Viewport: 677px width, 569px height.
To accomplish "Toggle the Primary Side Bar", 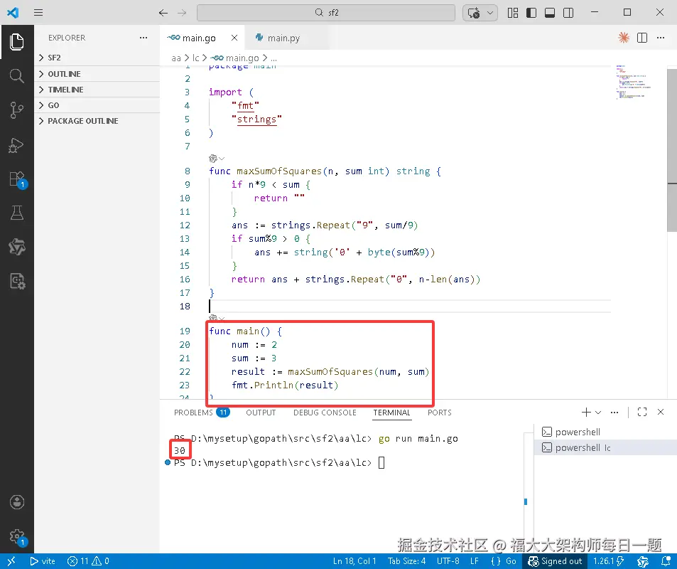I will (531, 13).
